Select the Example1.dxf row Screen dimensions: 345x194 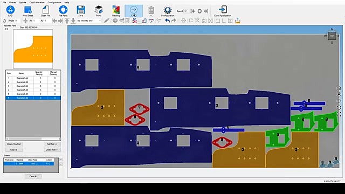33,78
